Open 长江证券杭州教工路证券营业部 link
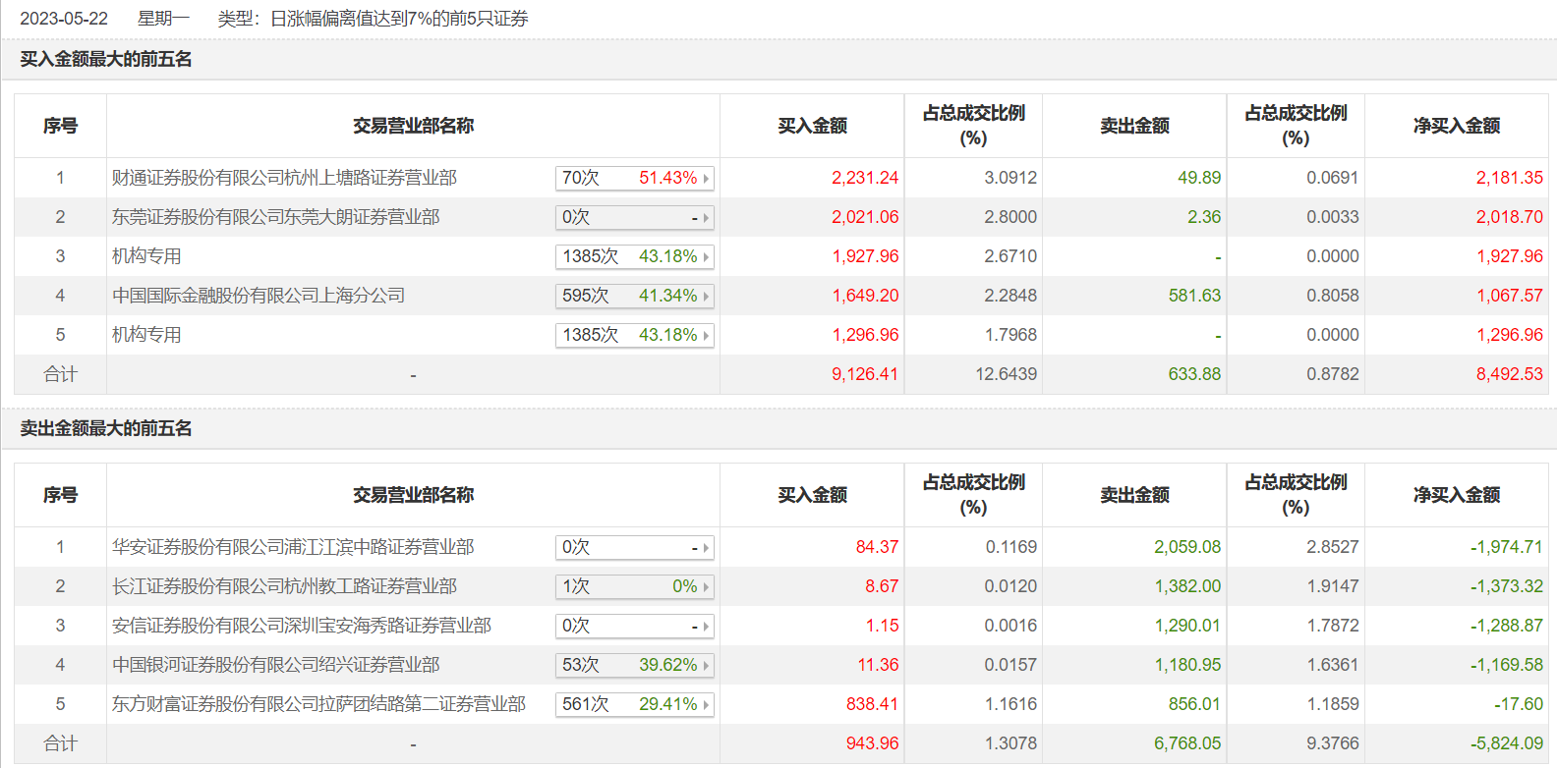 coord(284,586)
